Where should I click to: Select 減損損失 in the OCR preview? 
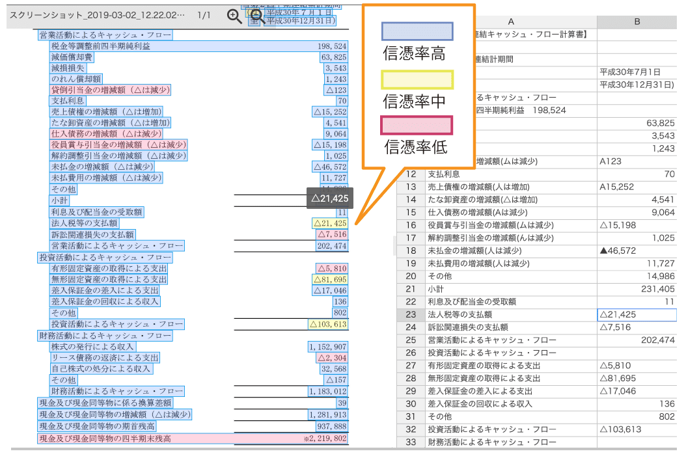click(68, 68)
